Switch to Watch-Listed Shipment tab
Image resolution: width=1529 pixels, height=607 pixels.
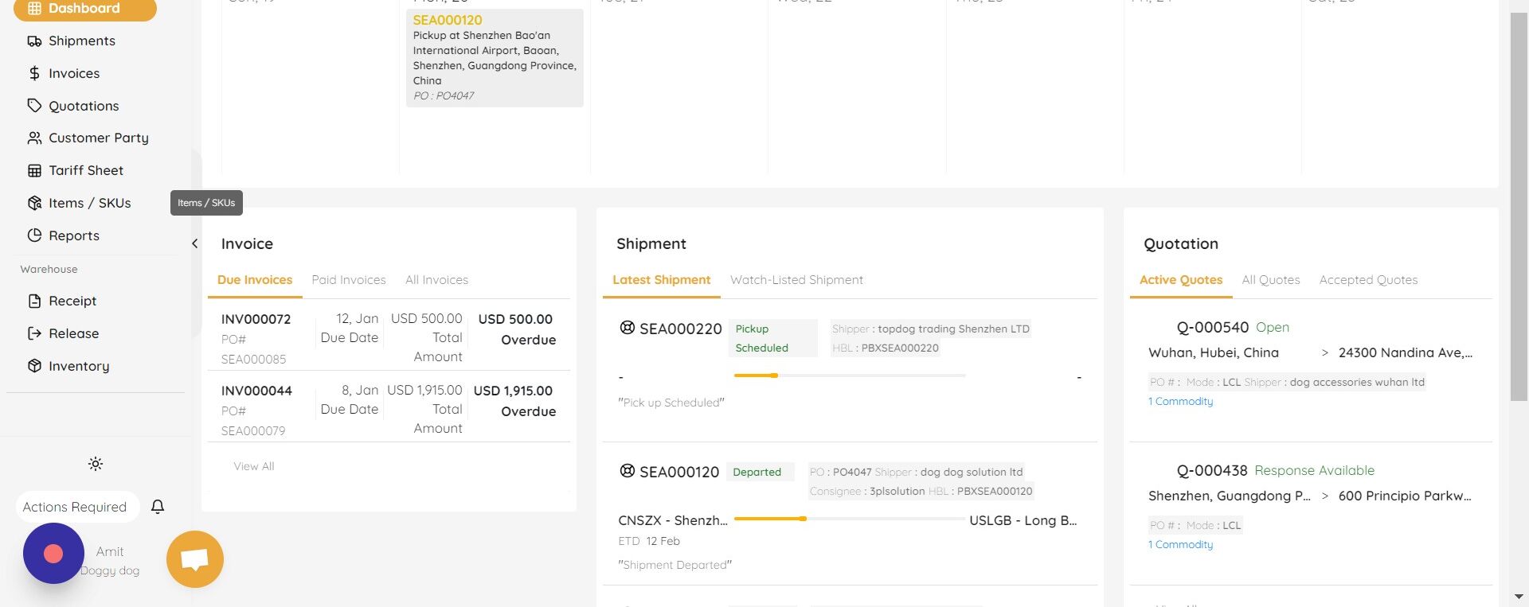(796, 280)
